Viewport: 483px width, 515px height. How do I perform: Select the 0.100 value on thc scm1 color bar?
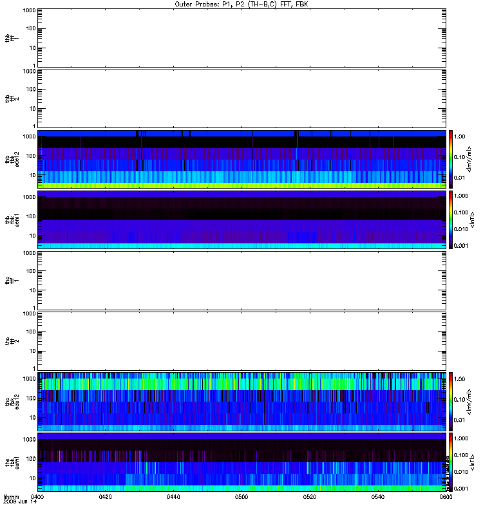(x=461, y=455)
